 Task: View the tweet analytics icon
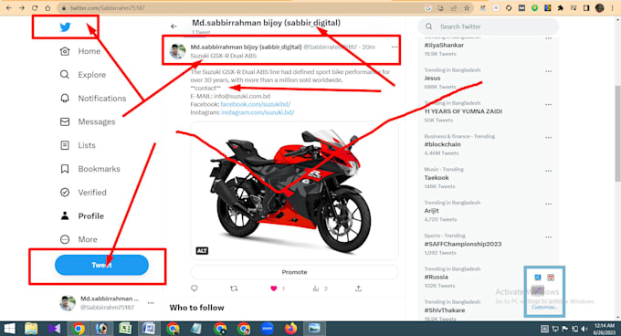(316, 289)
